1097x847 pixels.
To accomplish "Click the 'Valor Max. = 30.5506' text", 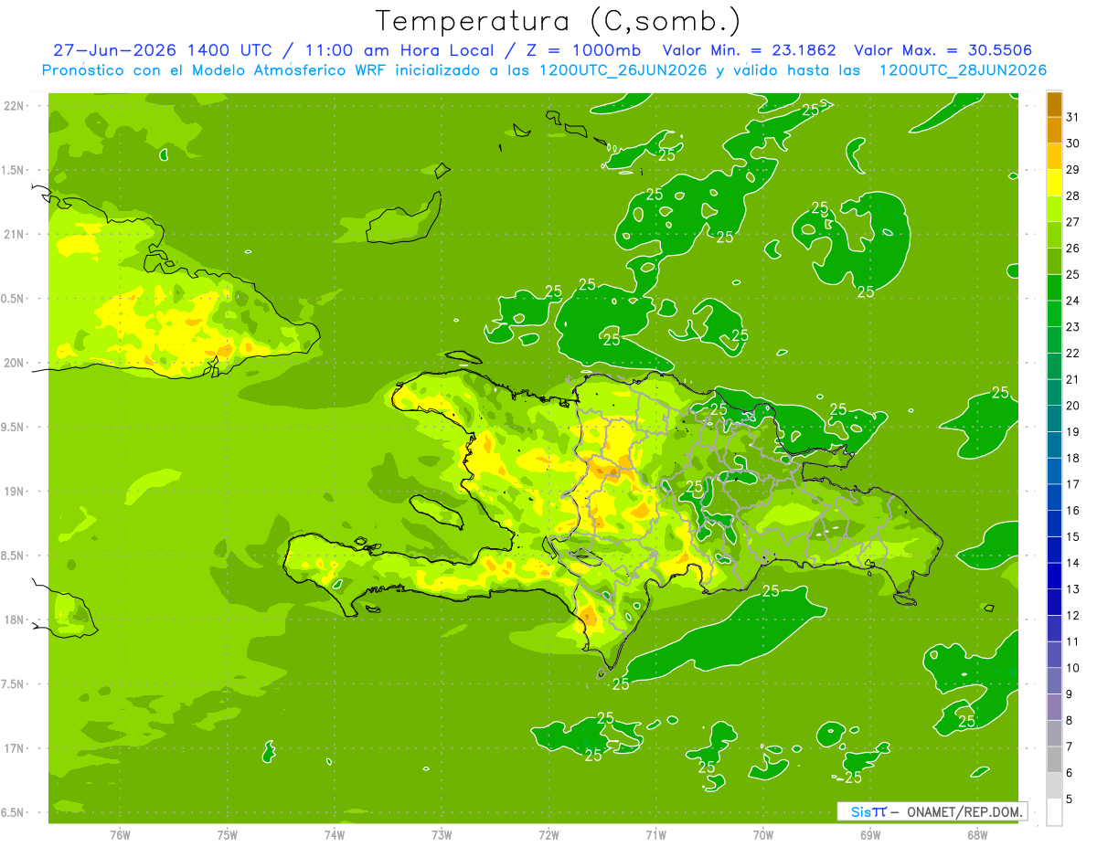I will pyautogui.click(x=943, y=50).
